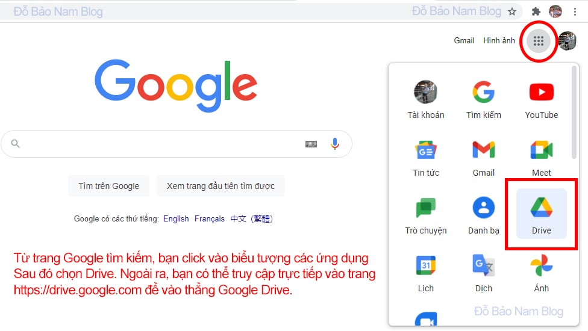Open Trò chuyện chat app
The image size is (588, 331).
click(x=425, y=215)
